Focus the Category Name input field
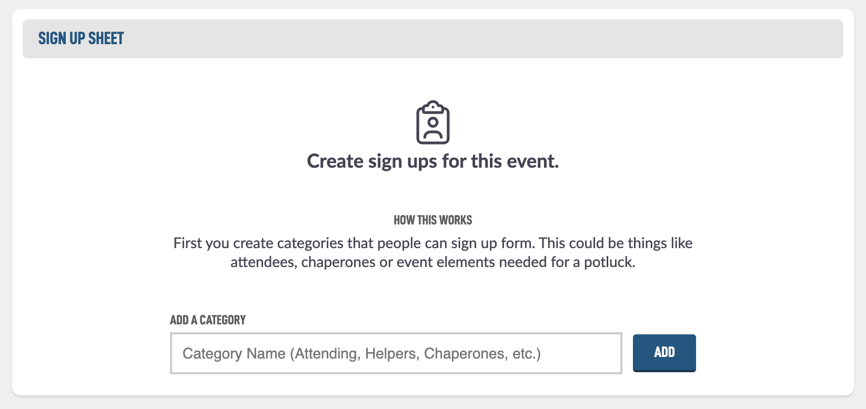866x409 pixels. tap(396, 353)
